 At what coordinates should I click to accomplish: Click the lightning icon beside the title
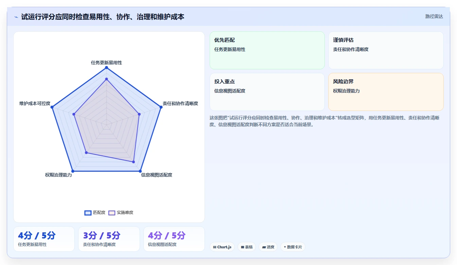tap(16, 17)
